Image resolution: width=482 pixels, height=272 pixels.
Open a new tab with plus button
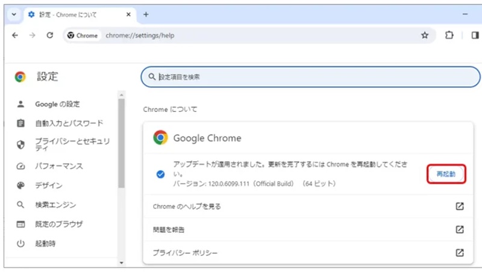[x=146, y=14]
